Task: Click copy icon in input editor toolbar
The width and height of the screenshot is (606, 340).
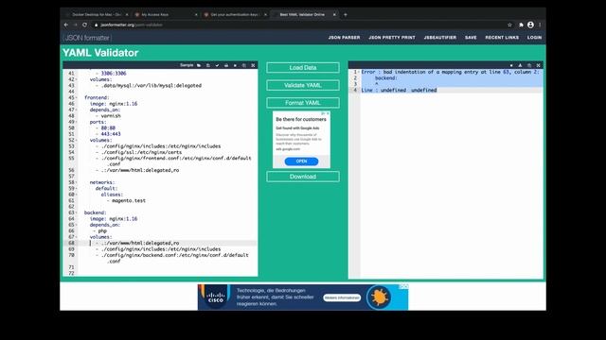Action: (244, 65)
